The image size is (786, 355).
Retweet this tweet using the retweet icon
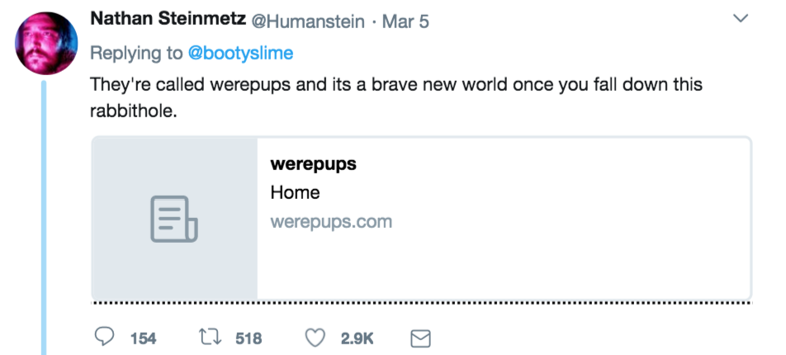pos(208,338)
